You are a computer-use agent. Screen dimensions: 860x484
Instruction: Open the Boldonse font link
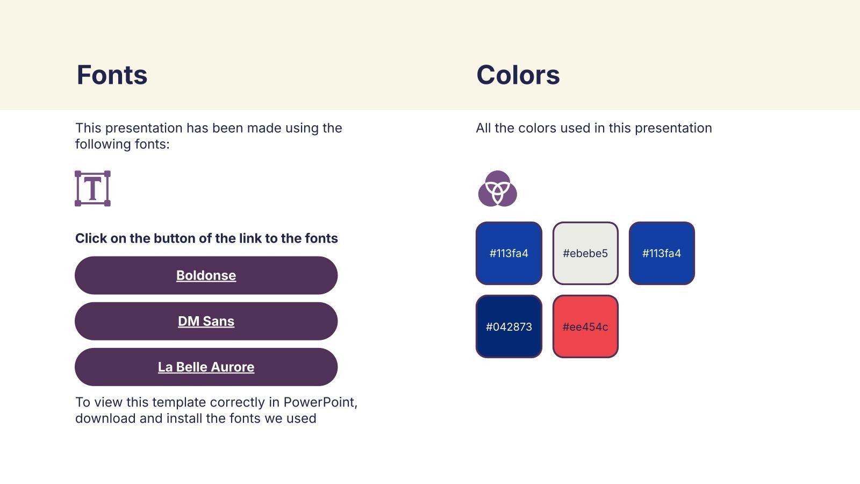[x=206, y=275]
